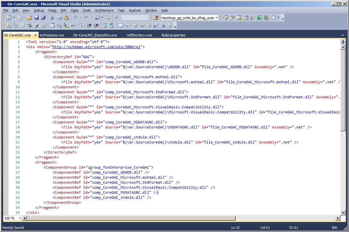The width and height of the screenshot is (349, 232).
Task: Click the cgroup_foxEnterprise_CoreGAC ComponentGroup Id text
Action: [118, 167]
